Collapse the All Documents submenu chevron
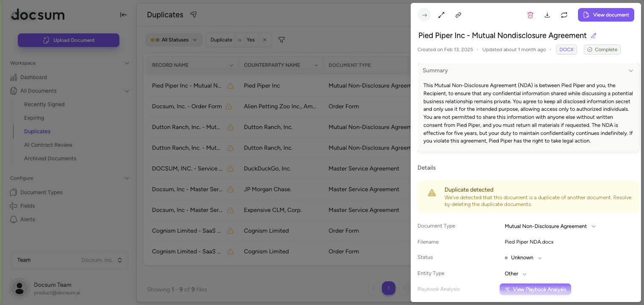Screen dimensions: 644x305 tap(127, 91)
